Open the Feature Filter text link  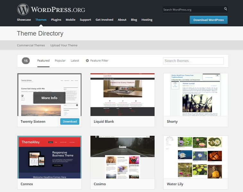click(x=99, y=61)
